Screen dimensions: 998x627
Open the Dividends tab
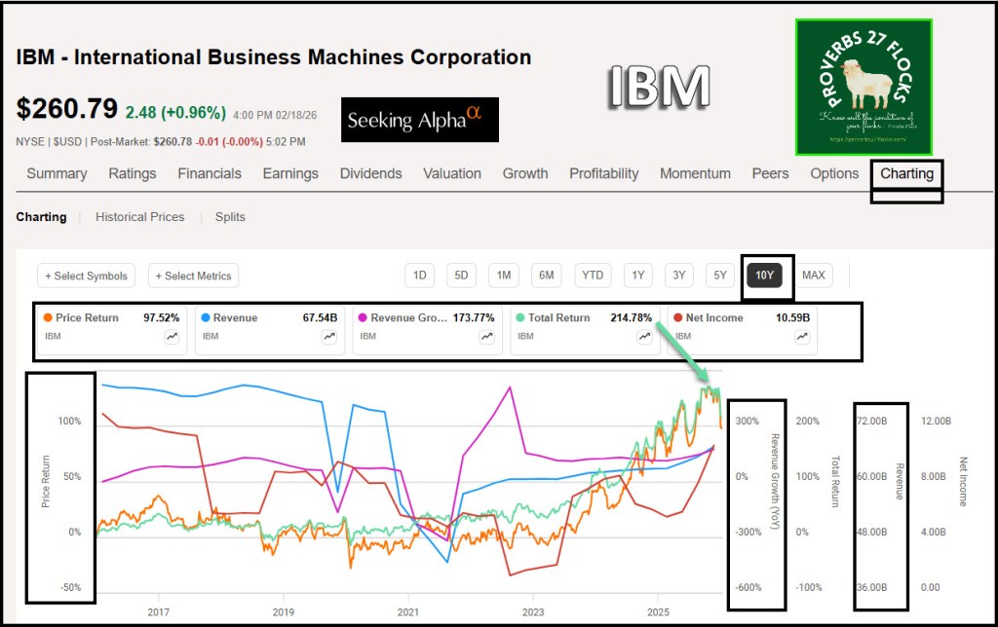coord(370,173)
